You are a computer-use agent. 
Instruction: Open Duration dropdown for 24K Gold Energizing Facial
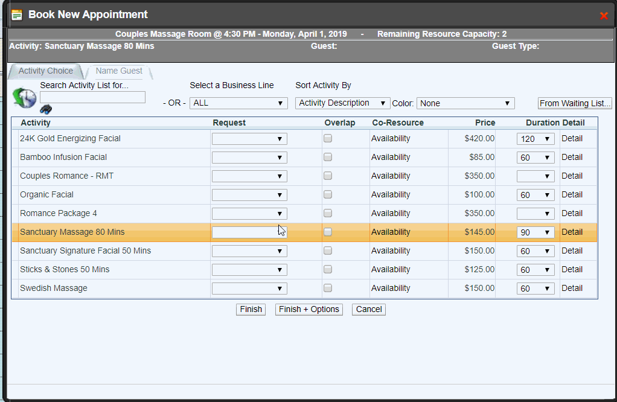[535, 139]
